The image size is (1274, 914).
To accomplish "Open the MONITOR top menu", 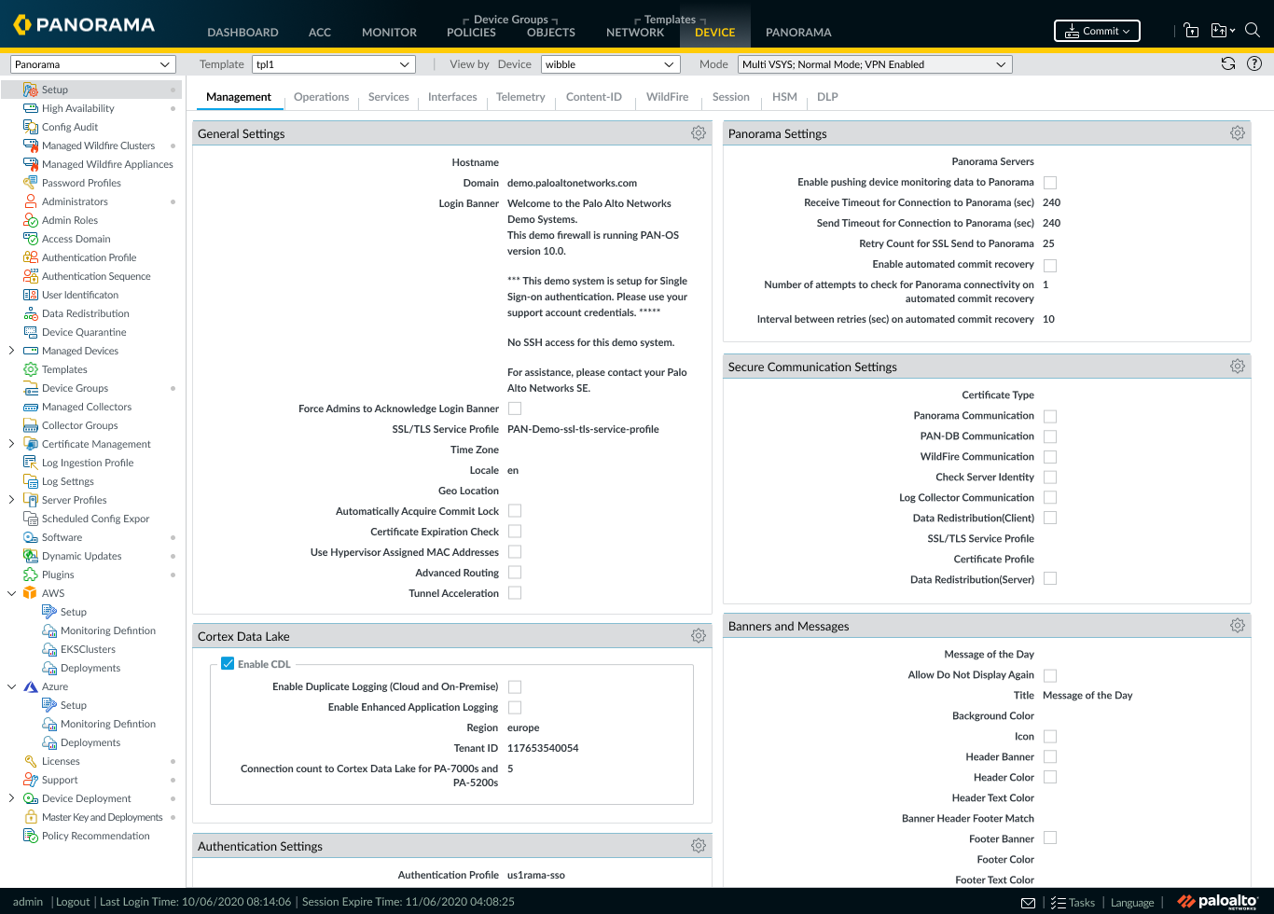I will click(x=389, y=32).
